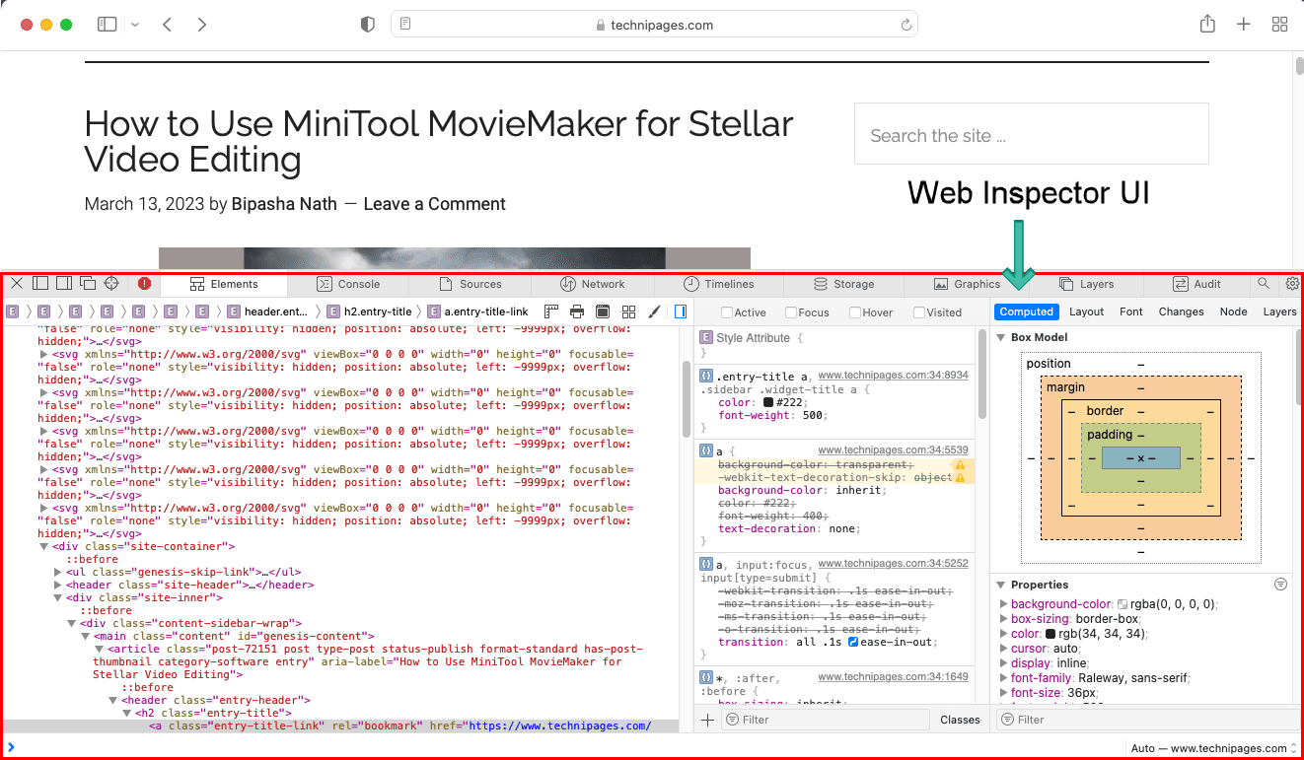Collapse the Box Model section
Screen dimensions: 1304x760
click(1001, 338)
